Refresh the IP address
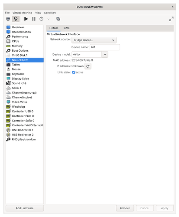The width and height of the screenshot is (179, 217). pyautogui.click(x=88, y=66)
